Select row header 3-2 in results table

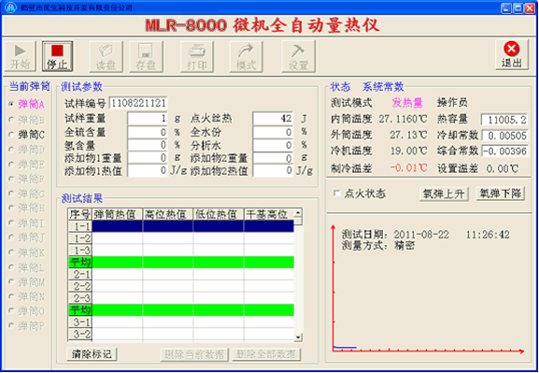pyautogui.click(x=80, y=334)
